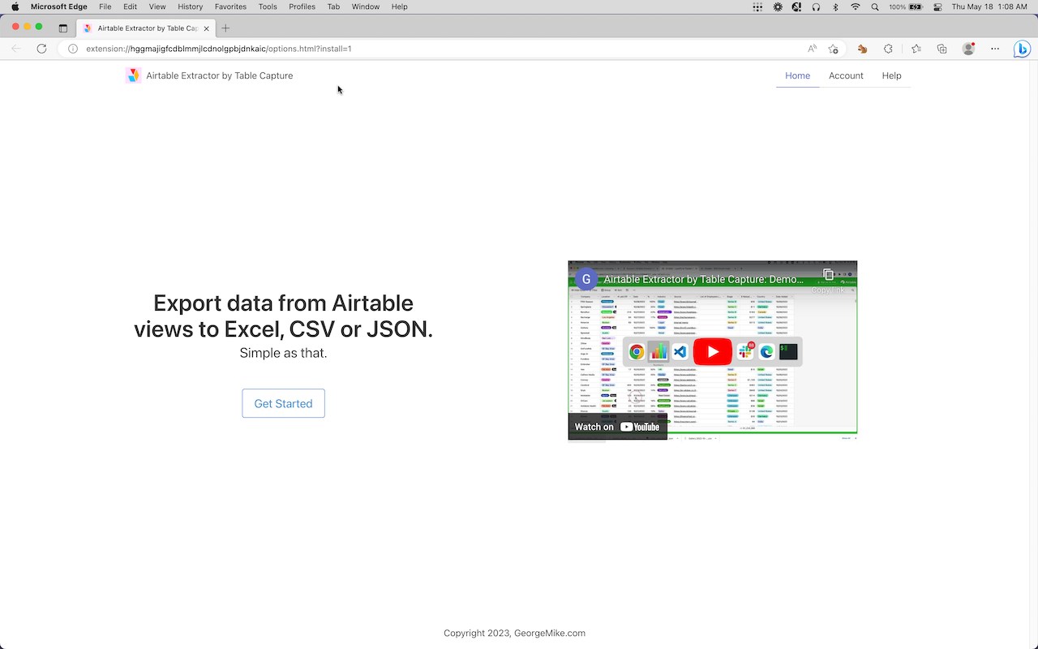Play the YouTube demo video

pyautogui.click(x=712, y=351)
